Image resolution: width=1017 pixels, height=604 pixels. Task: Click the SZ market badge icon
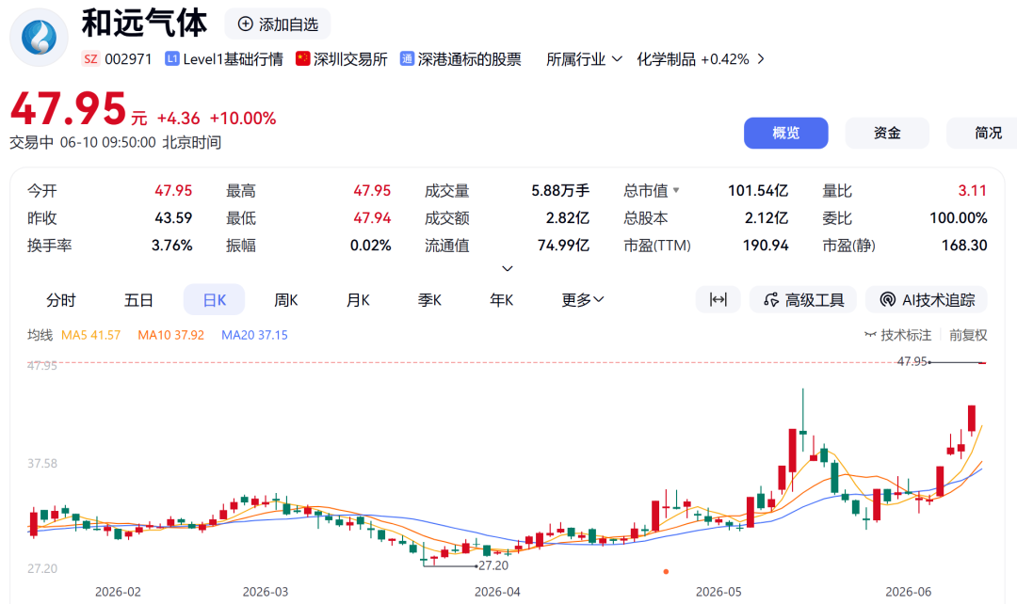90,59
